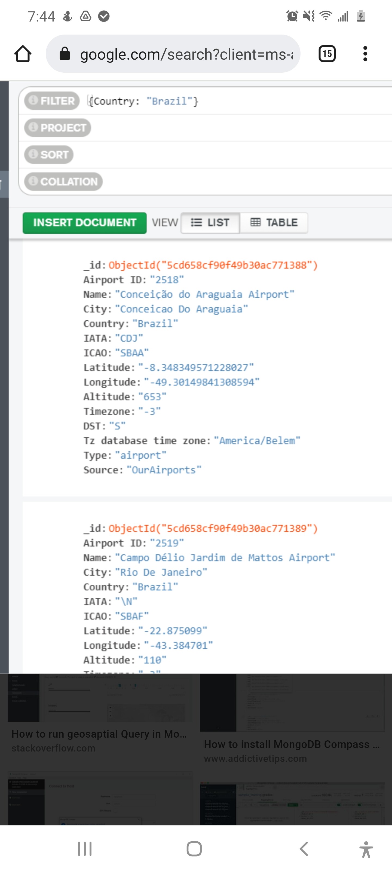Select latitude "-8.348349571228027"
392x871 pixels.
(196, 367)
